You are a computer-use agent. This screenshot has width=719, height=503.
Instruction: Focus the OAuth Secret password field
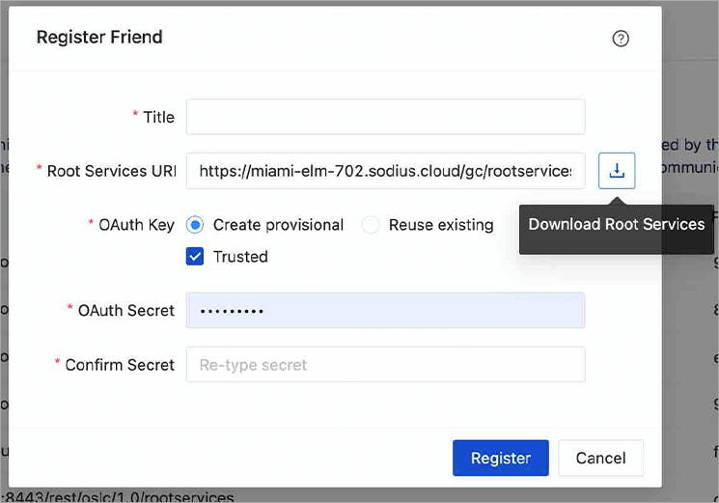(x=385, y=311)
